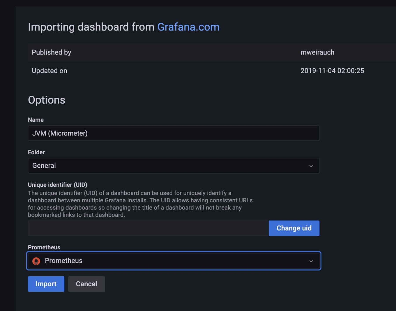This screenshot has width=396, height=311.
Task: Open the Prometheus data source selector text
Action: pyautogui.click(x=63, y=261)
